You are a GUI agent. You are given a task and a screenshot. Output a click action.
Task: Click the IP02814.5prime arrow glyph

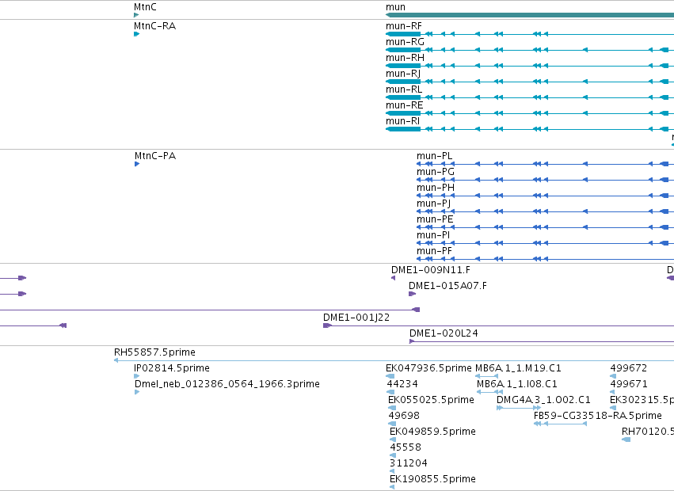[137, 376]
